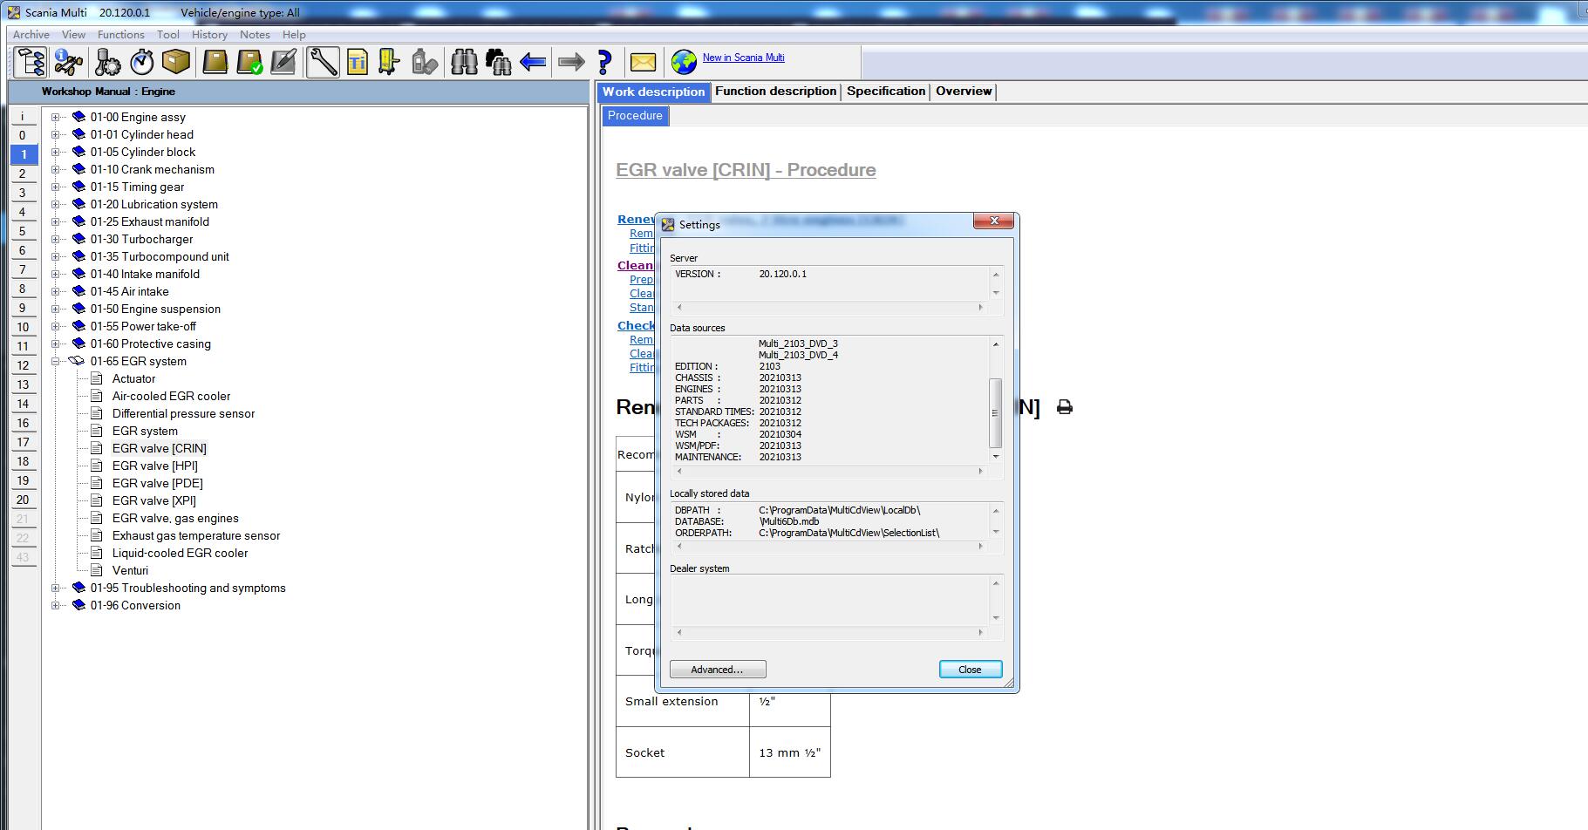Image resolution: width=1588 pixels, height=830 pixels.
Task: Select main group 1 in the sidebar
Action: click(24, 154)
